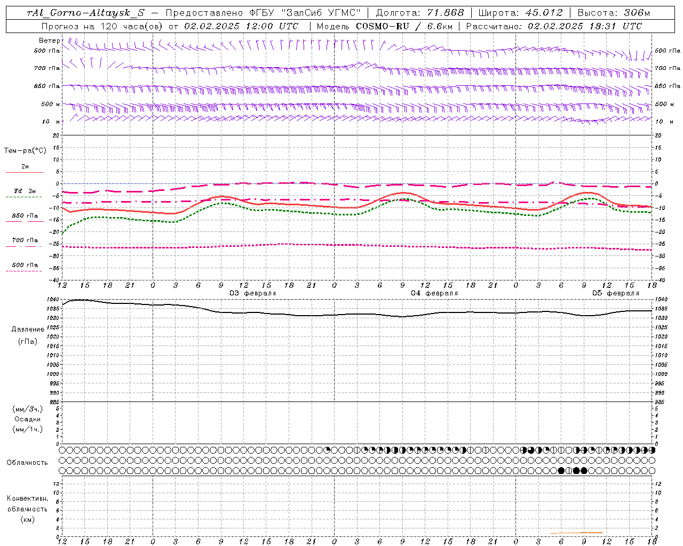Click the Облачность cloud cover row label

(x=27, y=463)
